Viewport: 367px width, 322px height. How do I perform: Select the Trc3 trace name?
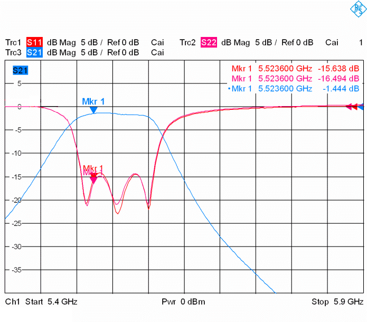click(x=13, y=52)
